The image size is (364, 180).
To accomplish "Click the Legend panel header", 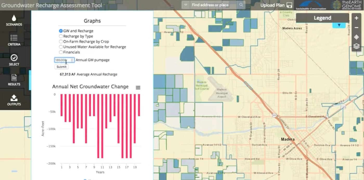I will [322, 18].
